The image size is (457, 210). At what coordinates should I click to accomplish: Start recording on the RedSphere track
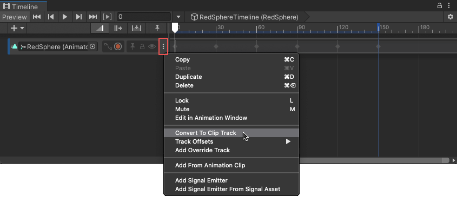(118, 46)
